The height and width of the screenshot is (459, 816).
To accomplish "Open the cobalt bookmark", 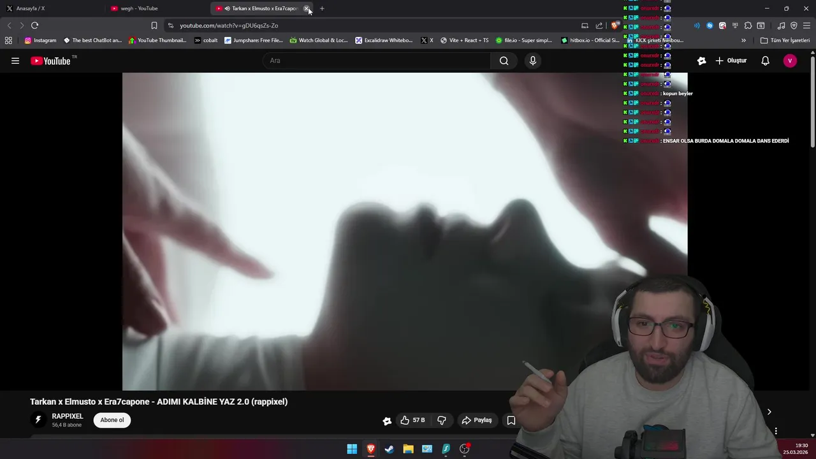I will click(x=206, y=40).
